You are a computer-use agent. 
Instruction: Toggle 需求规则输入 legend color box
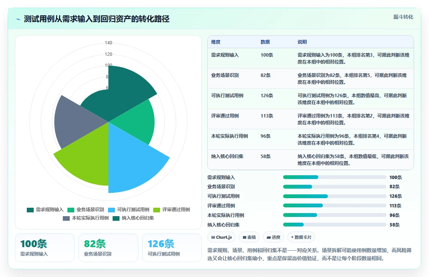30,210
